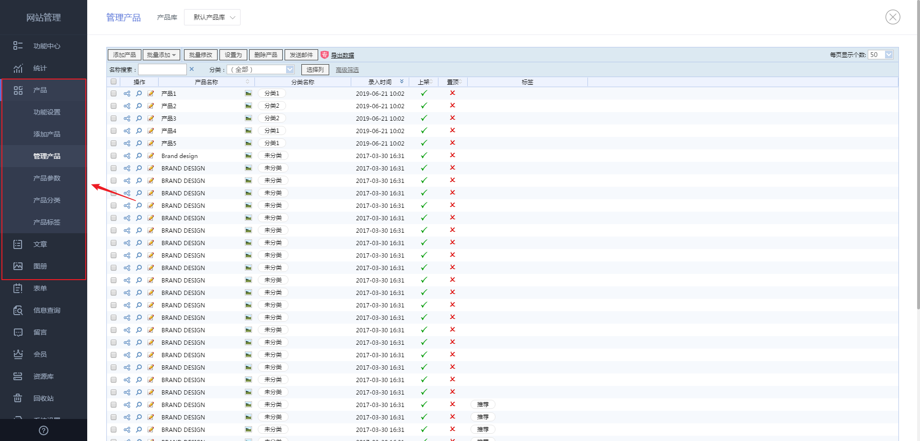Close the management panel with X
The image size is (920, 441).
point(893,17)
